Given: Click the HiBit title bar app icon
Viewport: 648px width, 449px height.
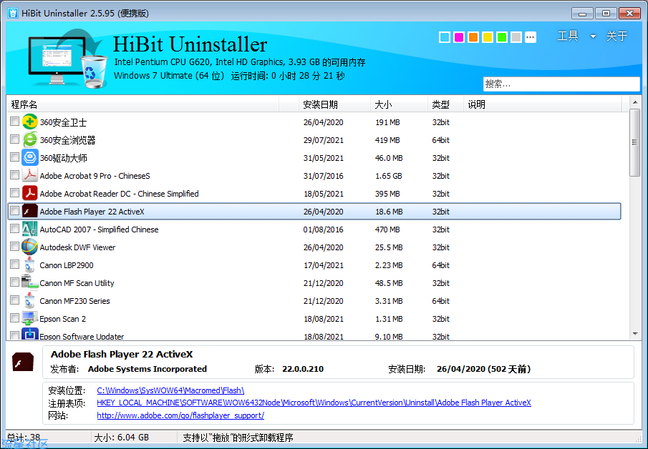Looking at the screenshot, I should 13,13.
